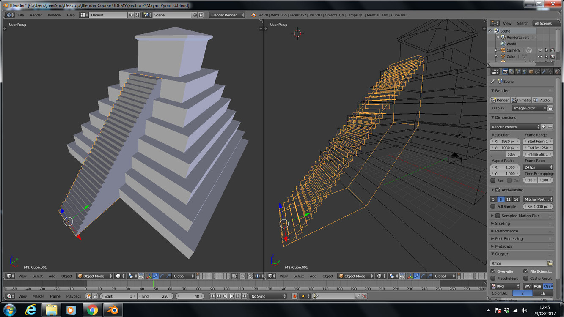Hide the Camera using its eye icon
Viewport: 564px width, 317px height.
click(x=539, y=50)
